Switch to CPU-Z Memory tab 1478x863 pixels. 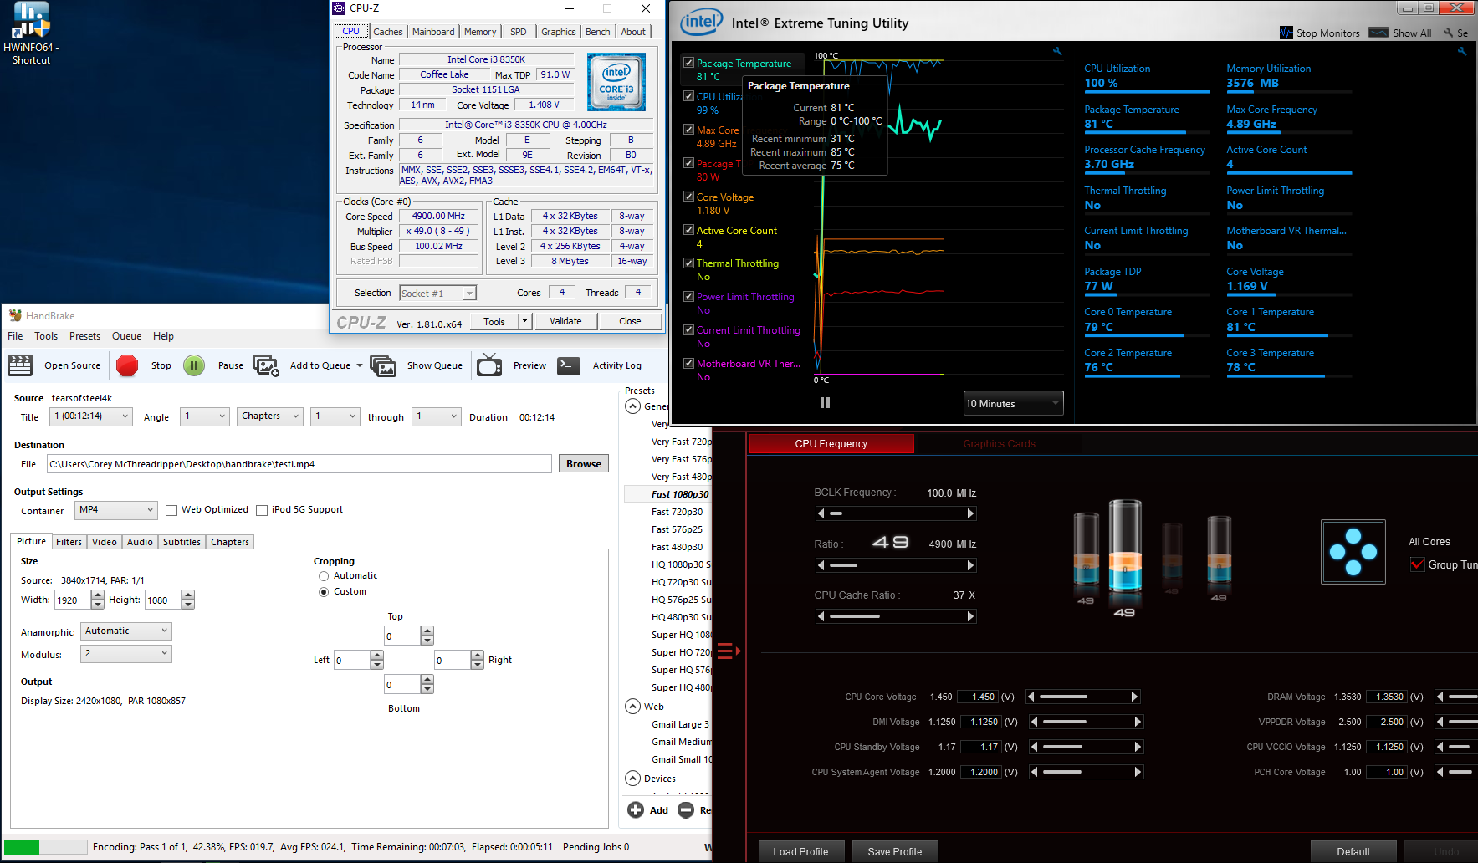tap(480, 32)
